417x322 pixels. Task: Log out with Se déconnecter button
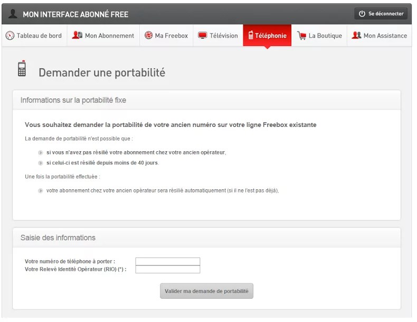point(381,14)
